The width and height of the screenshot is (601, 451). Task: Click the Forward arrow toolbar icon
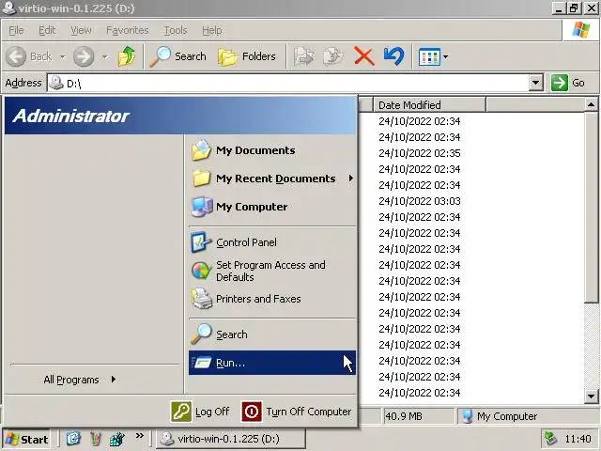(x=84, y=56)
